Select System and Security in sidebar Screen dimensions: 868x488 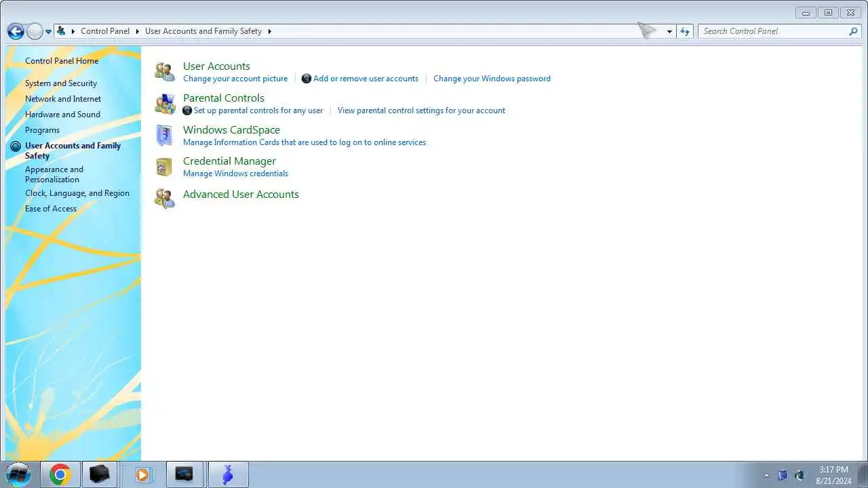tap(61, 83)
